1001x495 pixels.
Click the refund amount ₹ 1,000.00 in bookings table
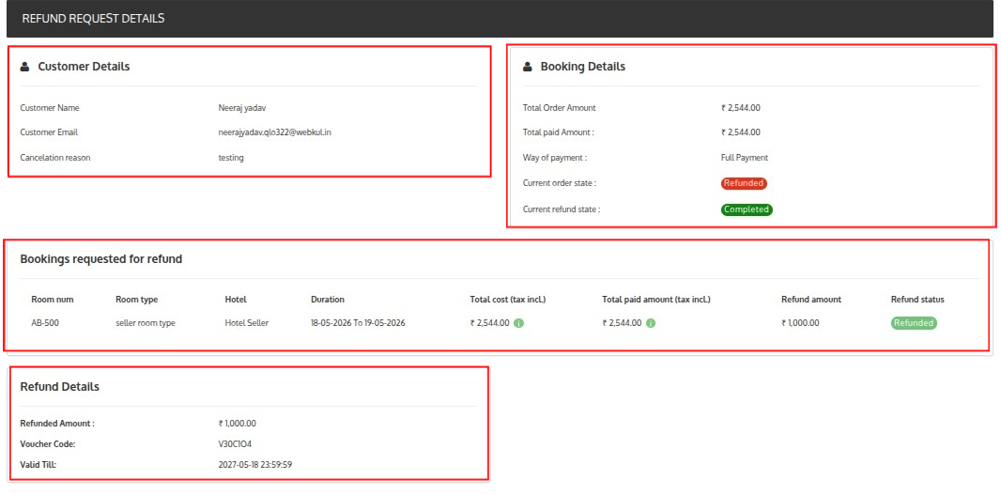(x=800, y=323)
